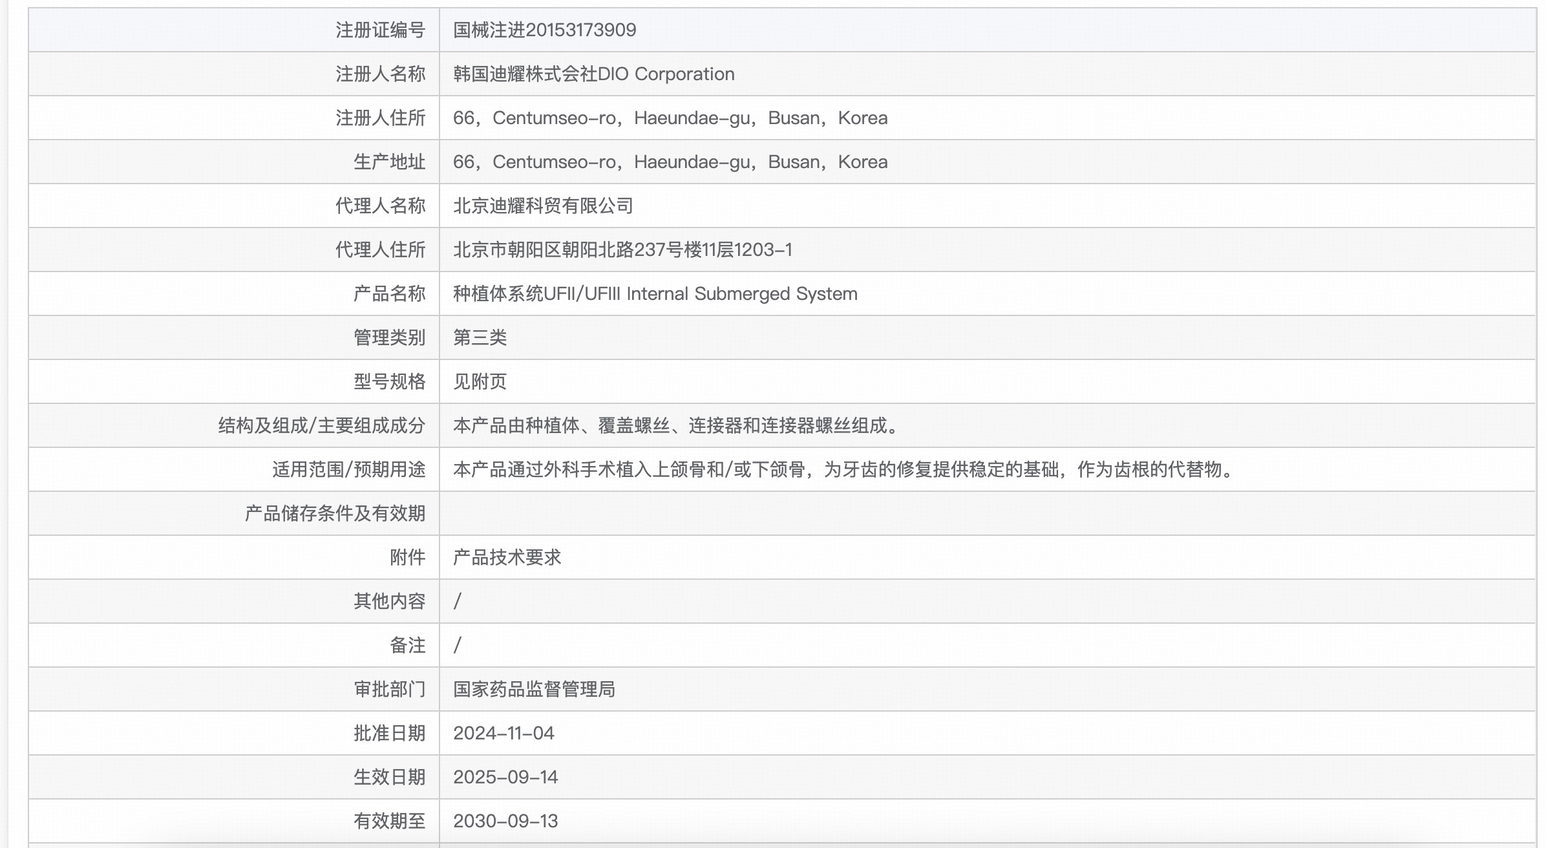Select the 第三类 management category value
The image size is (1546, 848).
[x=480, y=337]
